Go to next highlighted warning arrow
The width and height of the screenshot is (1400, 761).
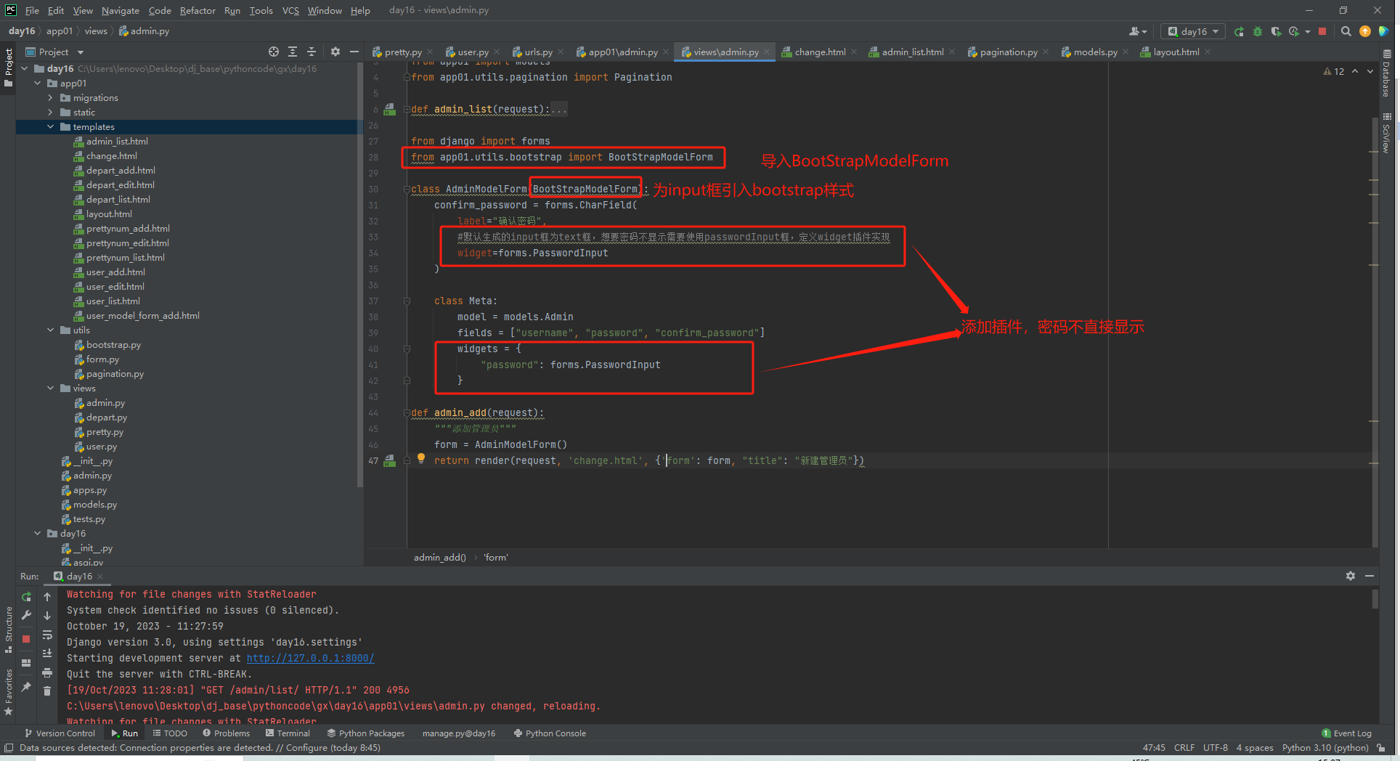(1370, 71)
